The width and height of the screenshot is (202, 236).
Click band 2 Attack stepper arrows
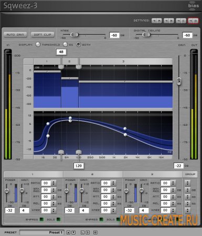(x=113, y=197)
